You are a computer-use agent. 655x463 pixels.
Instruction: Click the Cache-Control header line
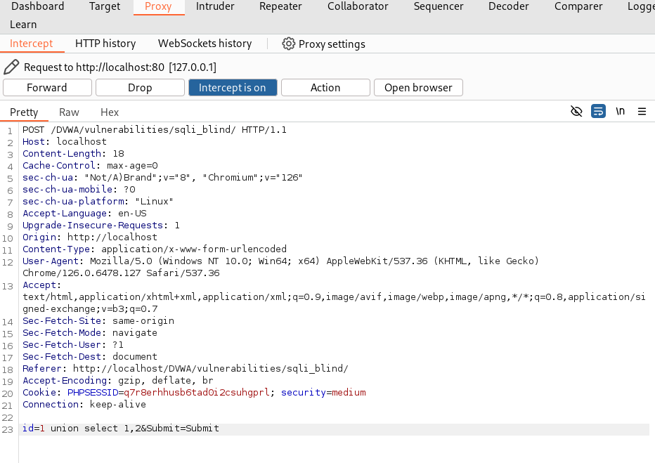[x=90, y=165]
